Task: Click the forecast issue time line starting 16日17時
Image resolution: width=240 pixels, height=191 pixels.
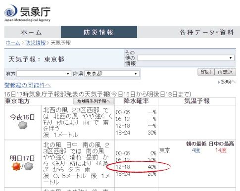Action: 97,94
